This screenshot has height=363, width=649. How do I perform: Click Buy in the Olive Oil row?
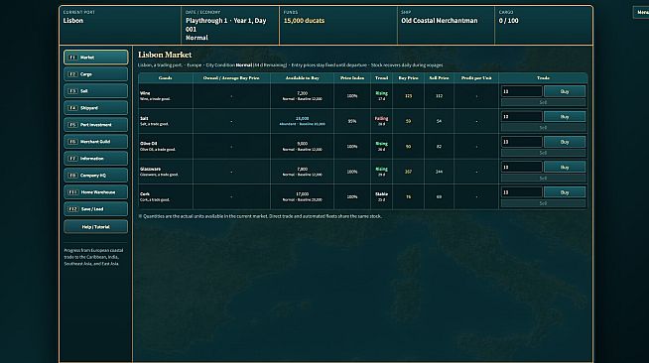pos(565,142)
